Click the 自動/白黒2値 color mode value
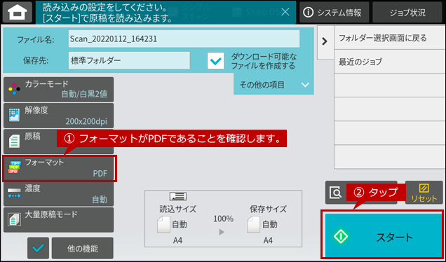 pos(84,94)
